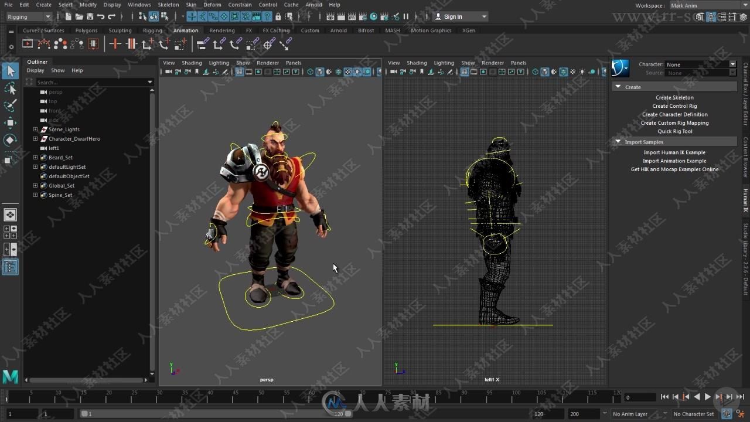Expand Character_DwarfHero in Outliner

(35, 139)
